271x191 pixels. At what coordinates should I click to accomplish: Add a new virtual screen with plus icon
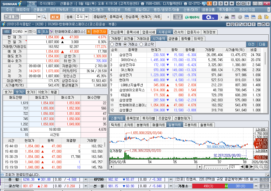coord(232,3)
